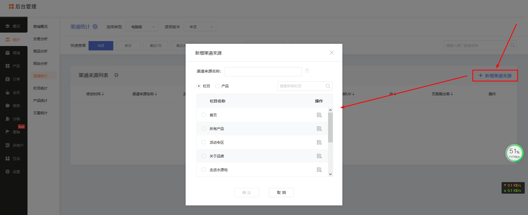Go to 交易分析 submenu

pos(40,39)
